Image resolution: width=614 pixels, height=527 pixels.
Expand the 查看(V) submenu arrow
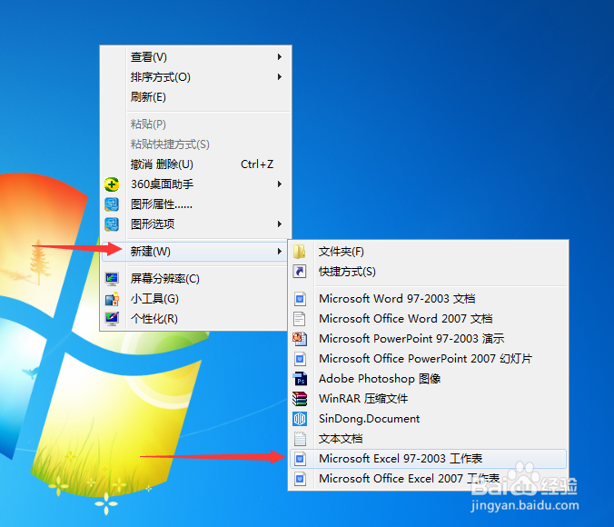coord(279,57)
